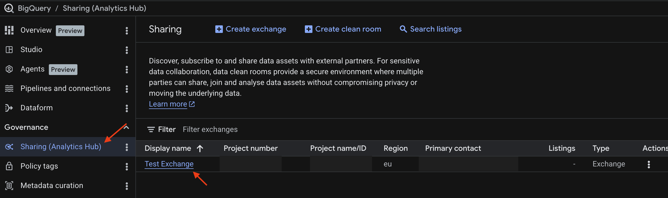
Task: Follow the Learn more link
Action: [168, 104]
